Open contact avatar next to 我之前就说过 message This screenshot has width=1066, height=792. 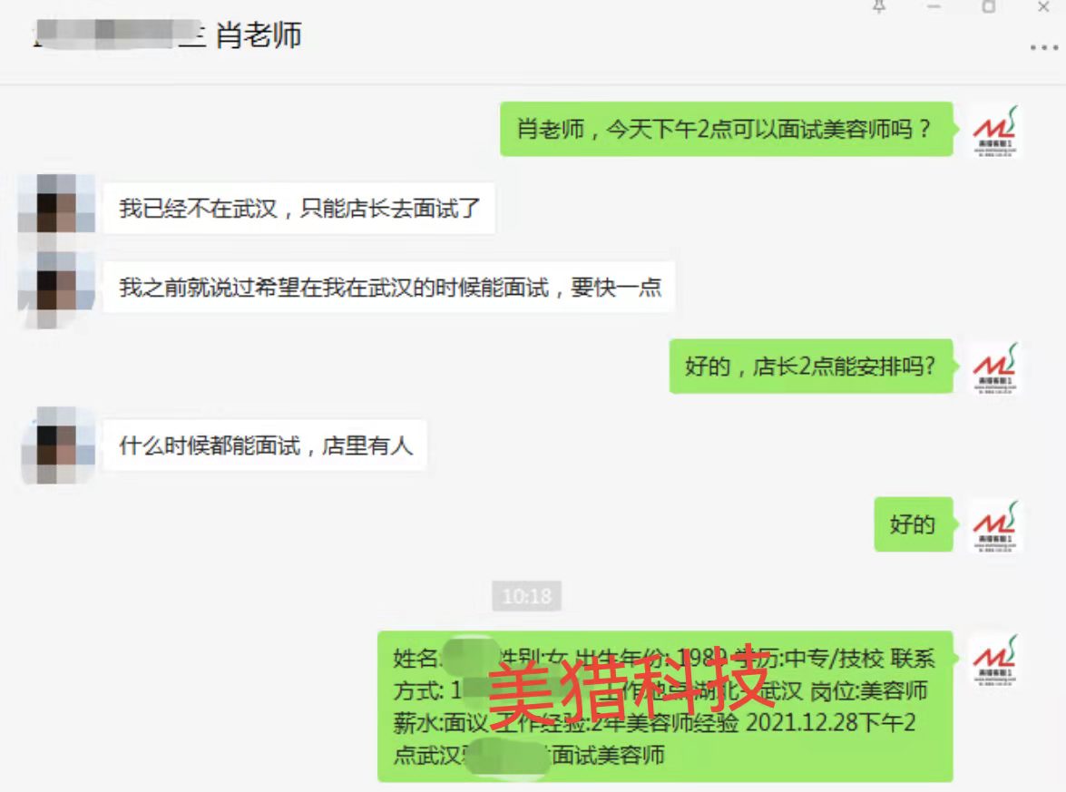click(57, 287)
